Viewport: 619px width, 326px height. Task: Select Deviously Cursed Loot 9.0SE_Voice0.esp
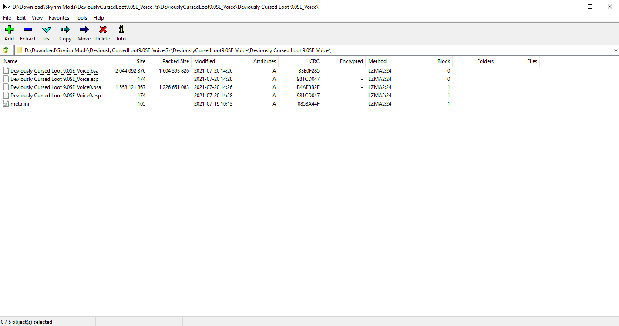coord(56,96)
